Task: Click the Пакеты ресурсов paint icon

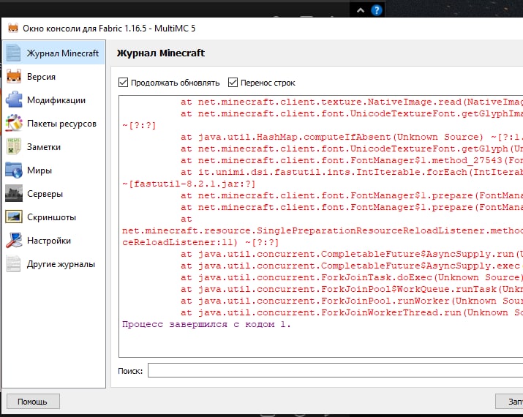Action: [14, 123]
